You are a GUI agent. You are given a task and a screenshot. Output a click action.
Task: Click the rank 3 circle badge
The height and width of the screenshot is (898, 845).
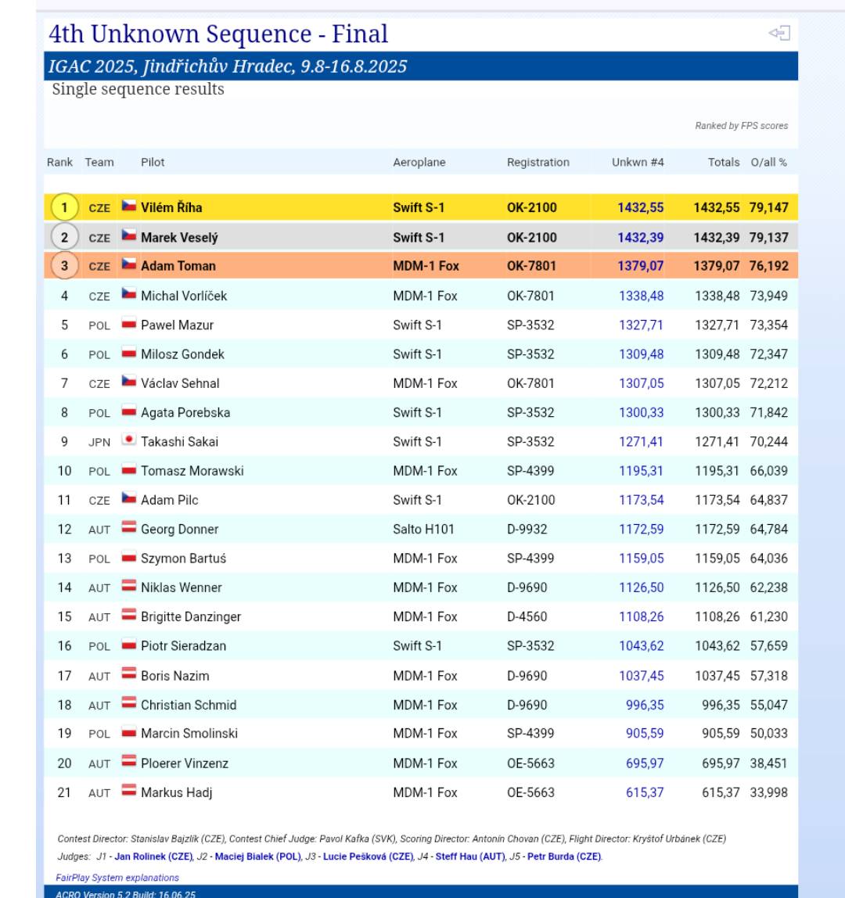point(66,266)
